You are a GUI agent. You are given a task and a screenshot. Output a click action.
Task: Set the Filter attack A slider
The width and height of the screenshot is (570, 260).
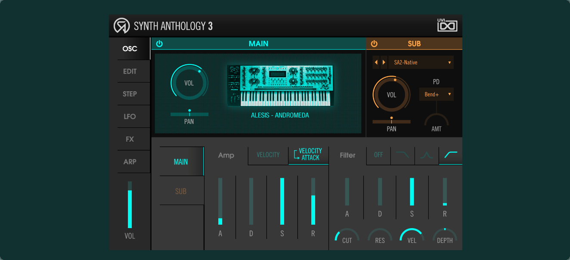347,192
